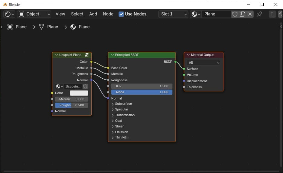The image size is (283, 173).
Task: Click the Displacement input socket
Action: click(184, 81)
